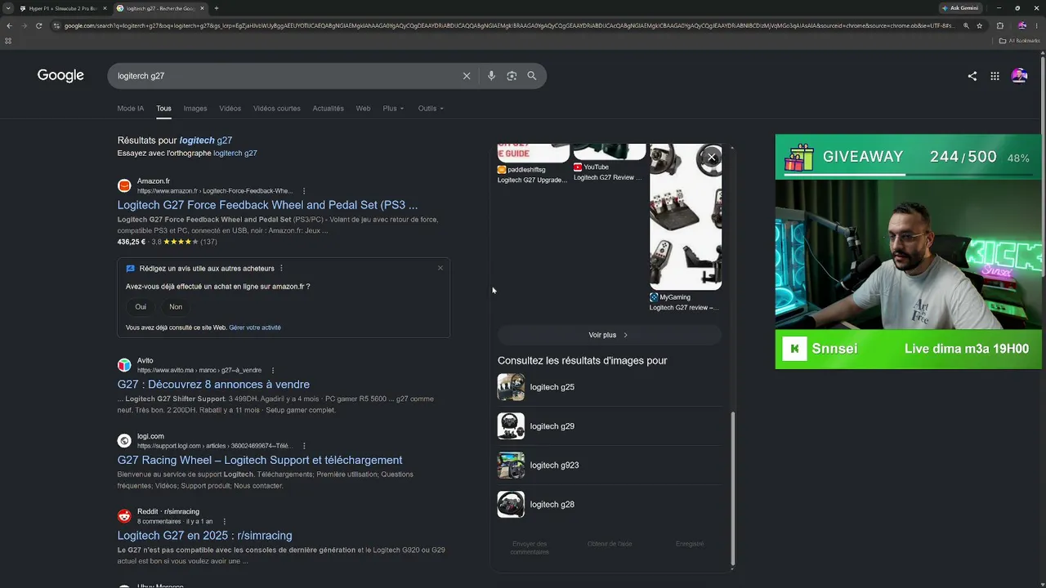This screenshot has width=1046, height=588.
Task: Open options on the review prompt card
Action: pos(281,268)
